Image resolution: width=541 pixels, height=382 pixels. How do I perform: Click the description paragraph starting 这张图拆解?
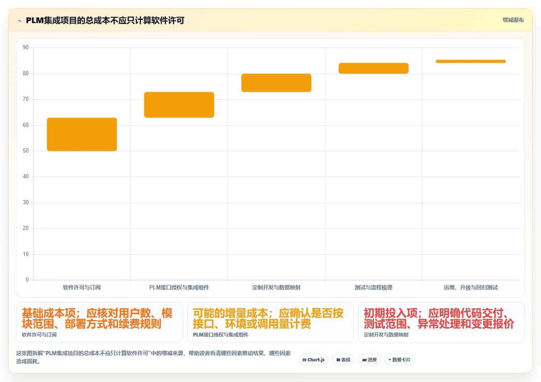153,357
